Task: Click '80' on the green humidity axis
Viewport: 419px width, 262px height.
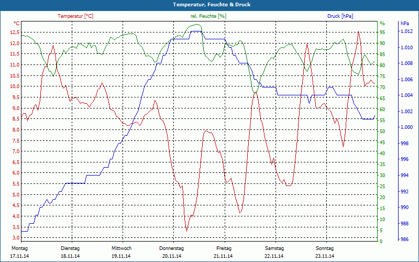Action: [382, 65]
